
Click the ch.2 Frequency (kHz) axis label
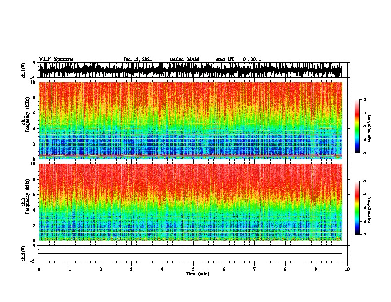click(27, 196)
